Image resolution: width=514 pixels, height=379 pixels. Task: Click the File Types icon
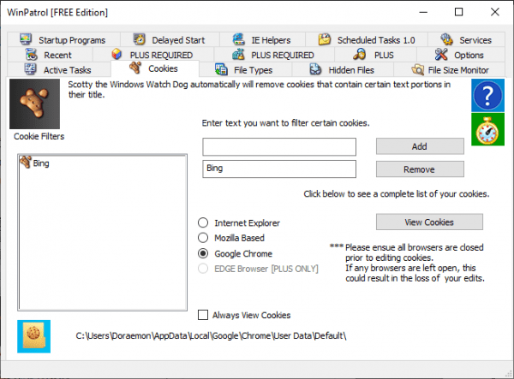pos(221,69)
